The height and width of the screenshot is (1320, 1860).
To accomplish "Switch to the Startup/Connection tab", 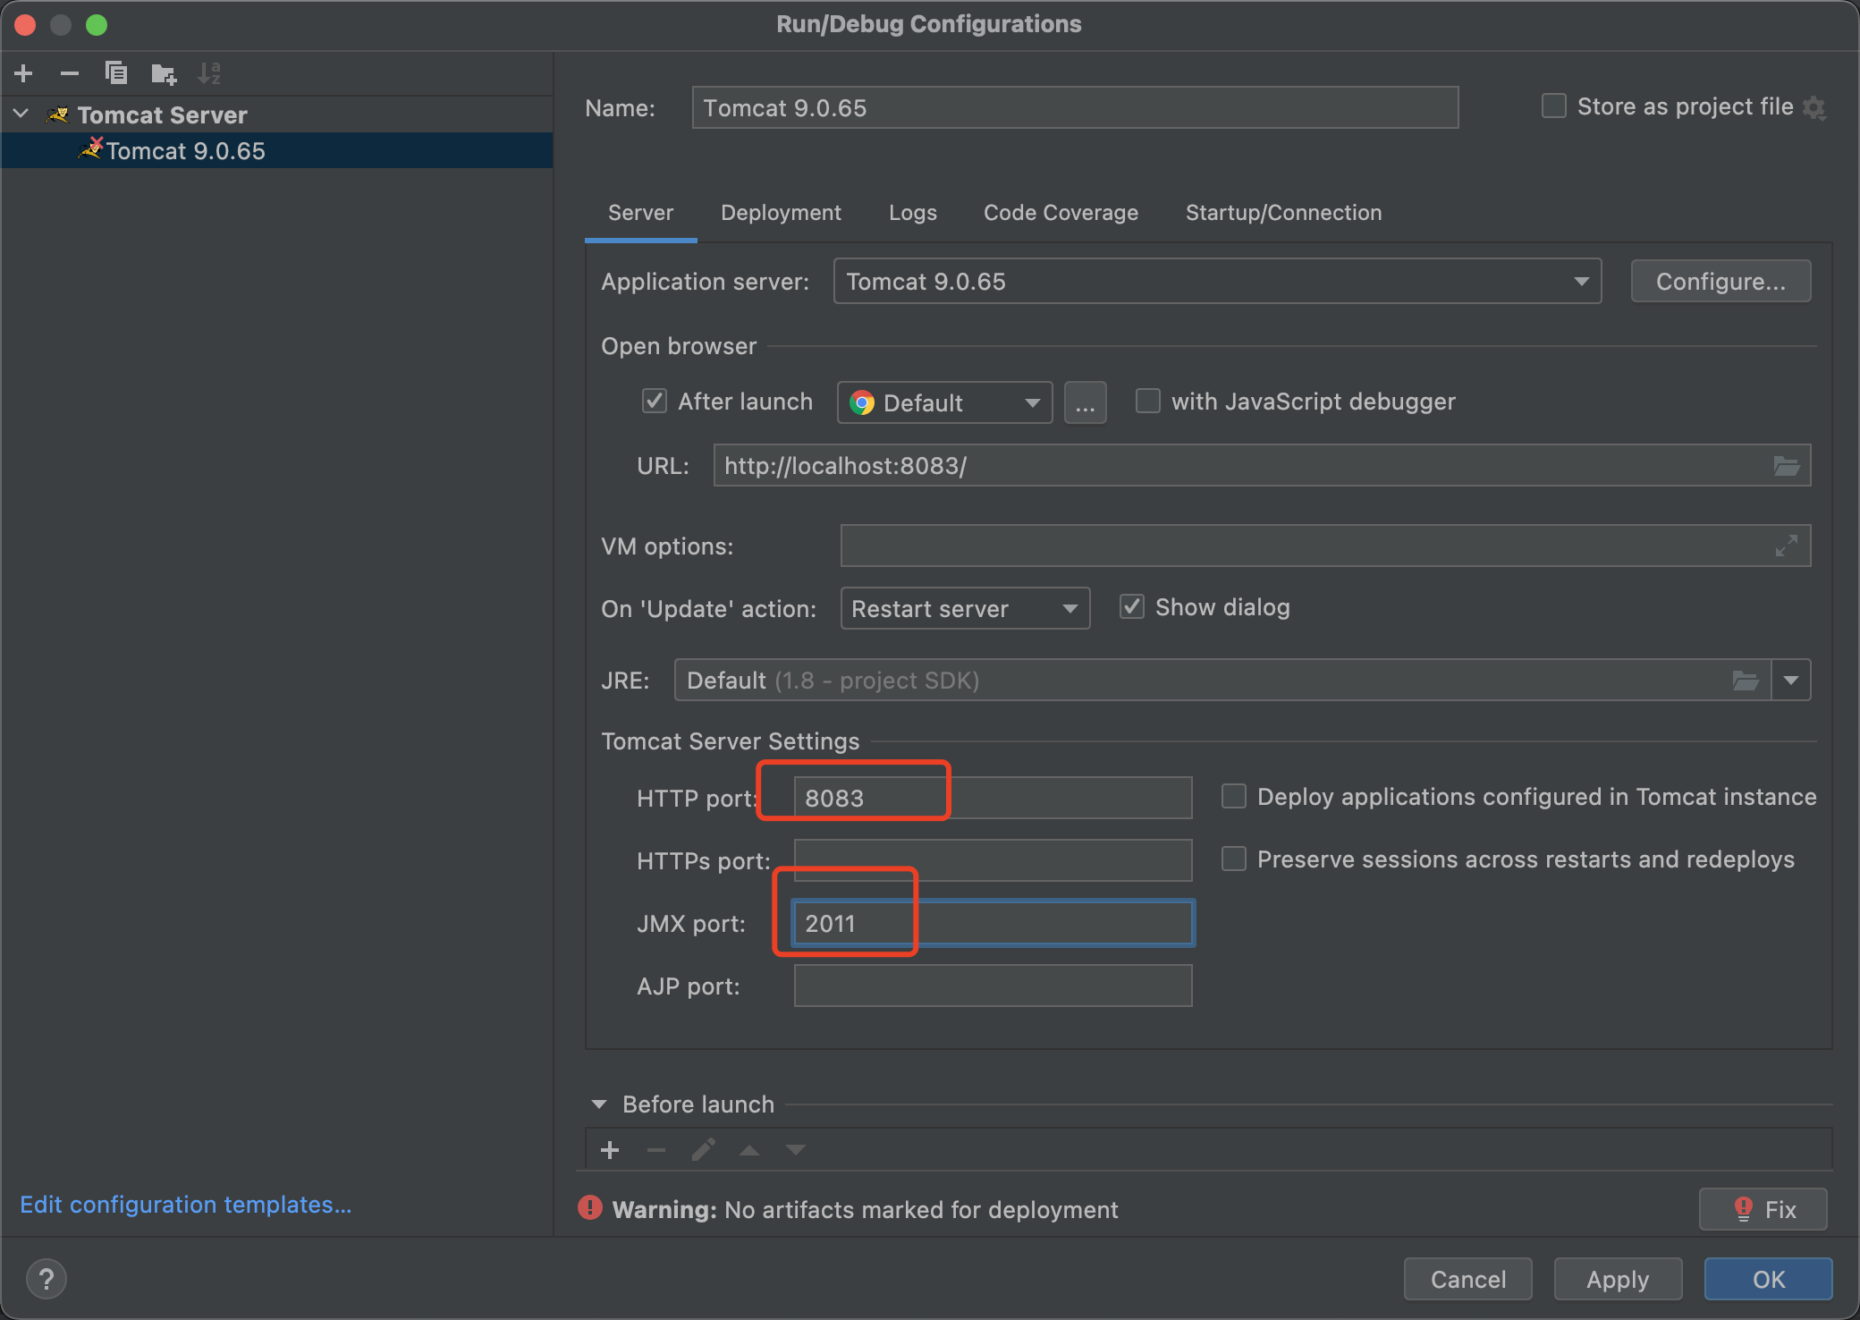I will coord(1283,213).
